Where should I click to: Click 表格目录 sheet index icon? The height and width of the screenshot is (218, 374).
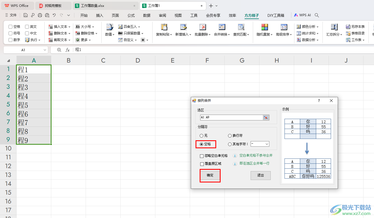pyautogui.click(x=348, y=33)
